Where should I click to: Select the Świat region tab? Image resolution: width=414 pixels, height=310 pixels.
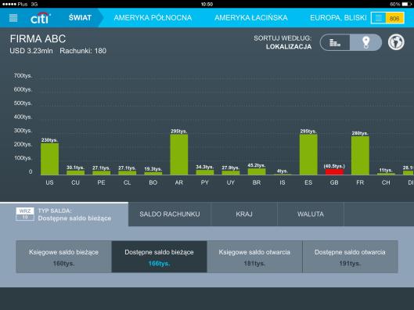pyautogui.click(x=80, y=18)
